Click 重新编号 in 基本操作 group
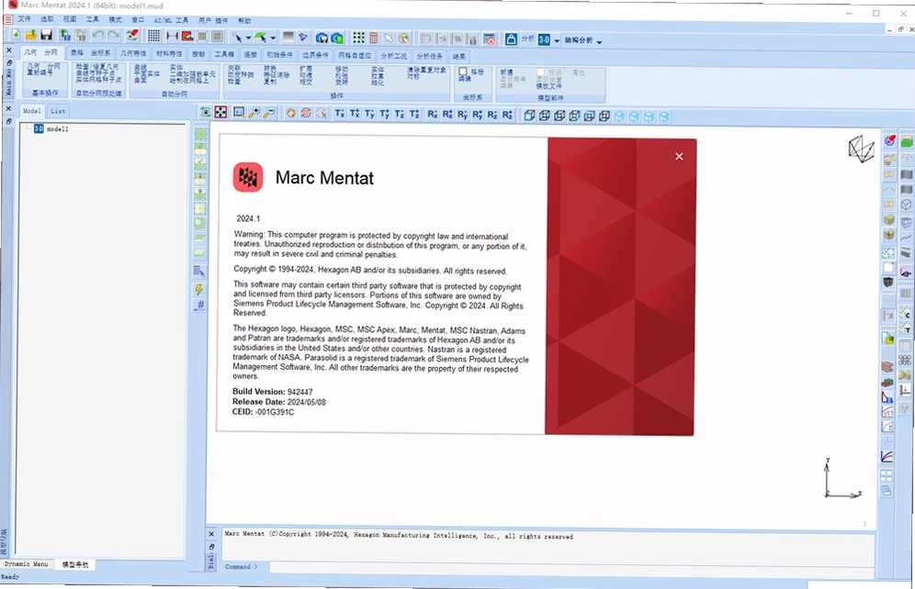 pos(40,72)
